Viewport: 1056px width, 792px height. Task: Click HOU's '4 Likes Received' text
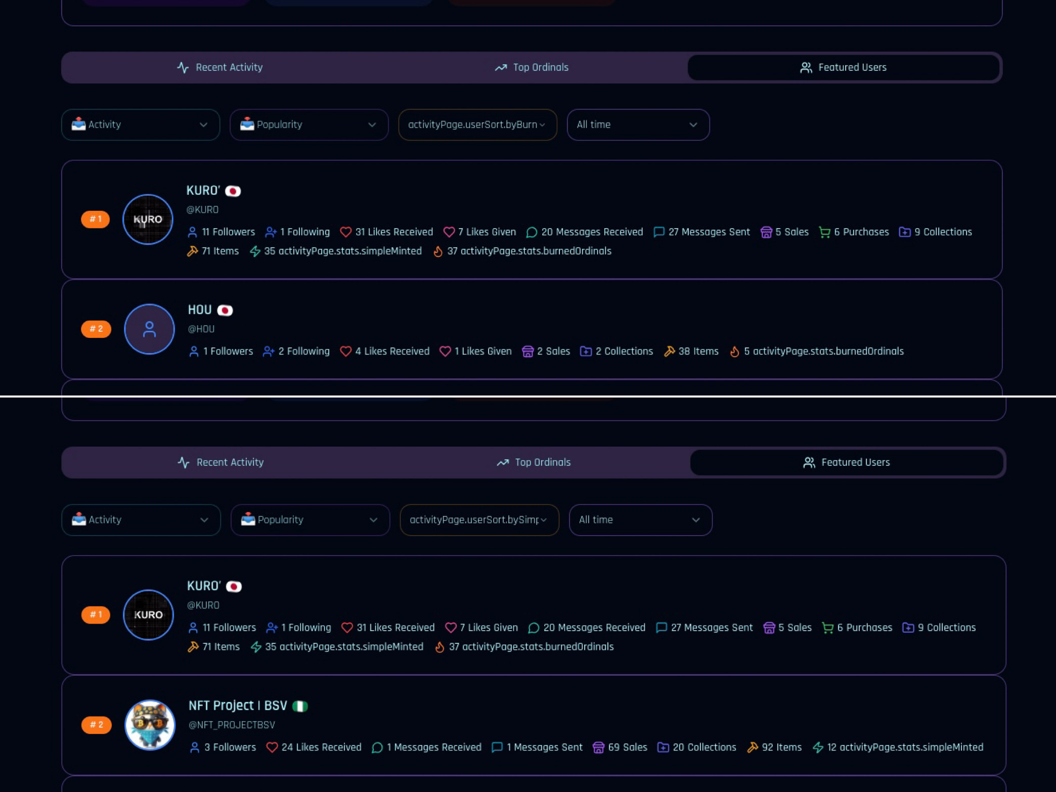(x=392, y=351)
